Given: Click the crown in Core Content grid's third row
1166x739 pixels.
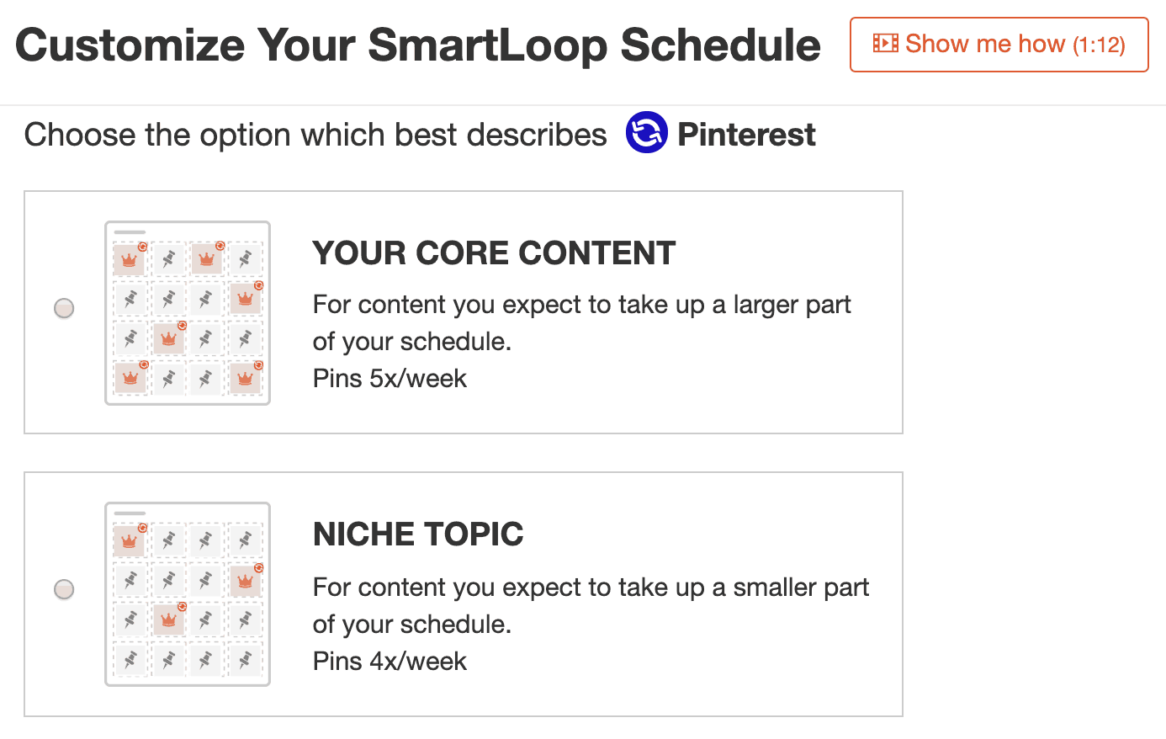Looking at the screenshot, I should click(168, 338).
